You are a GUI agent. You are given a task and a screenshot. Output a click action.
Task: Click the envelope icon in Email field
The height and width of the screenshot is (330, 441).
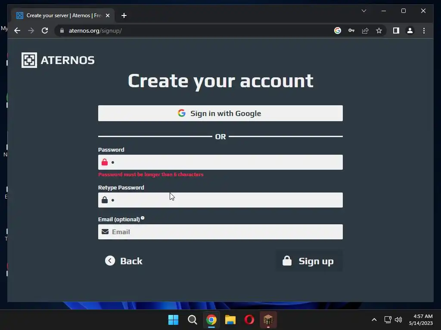click(x=105, y=232)
